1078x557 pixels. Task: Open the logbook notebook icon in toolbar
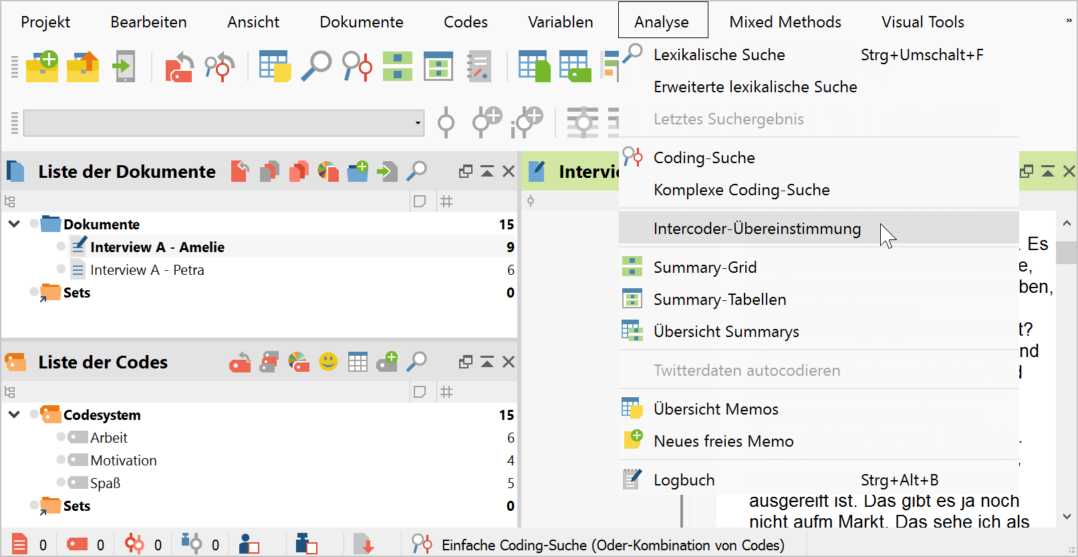pos(479,67)
